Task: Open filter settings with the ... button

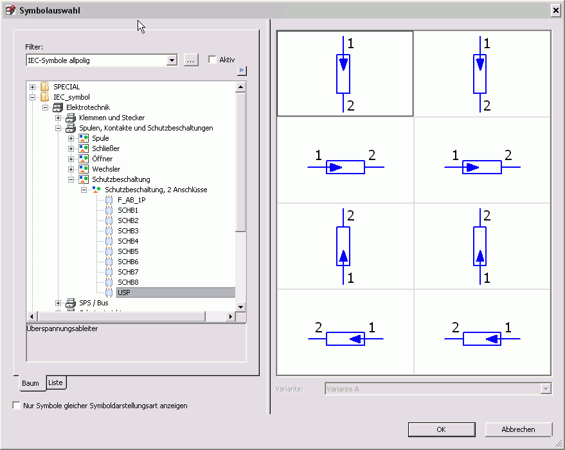Action: click(x=191, y=60)
